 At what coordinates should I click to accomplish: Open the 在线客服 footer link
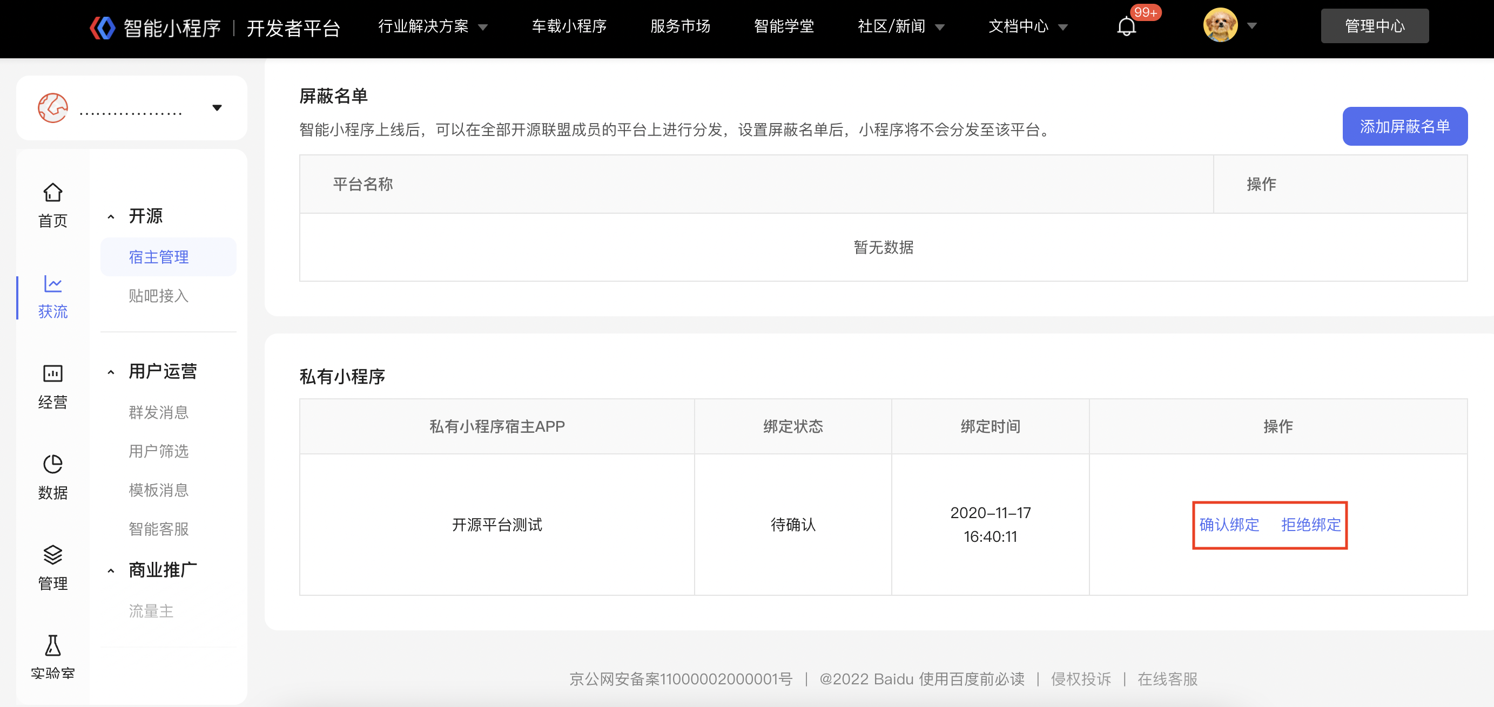1167,678
